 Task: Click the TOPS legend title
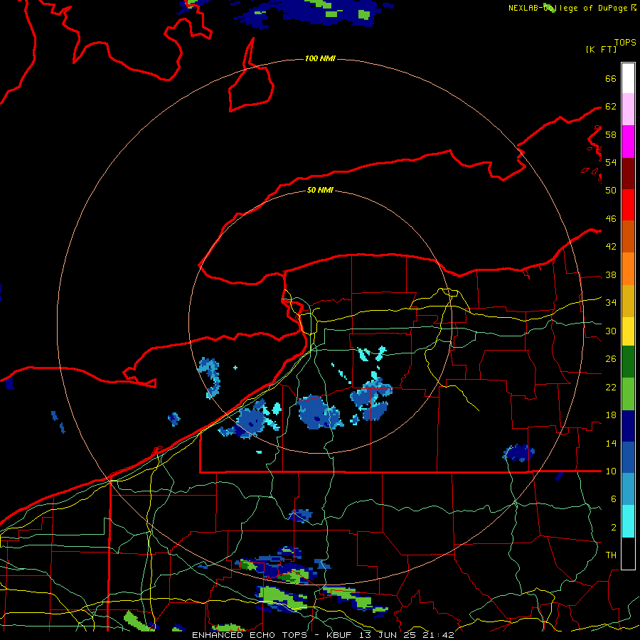625,43
